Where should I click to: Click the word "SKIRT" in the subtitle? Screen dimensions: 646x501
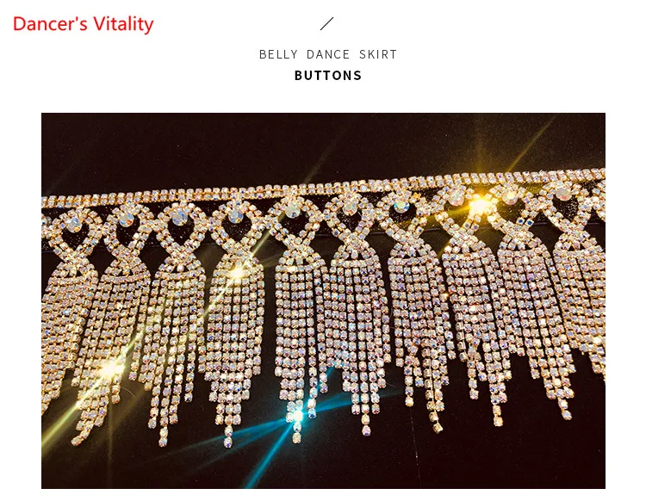coord(378,54)
